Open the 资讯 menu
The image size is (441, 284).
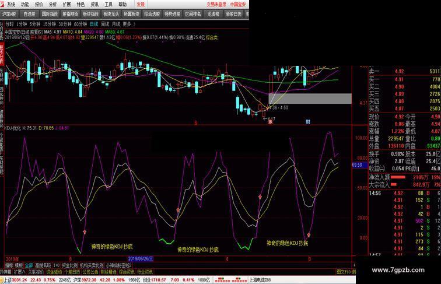(94, 5)
